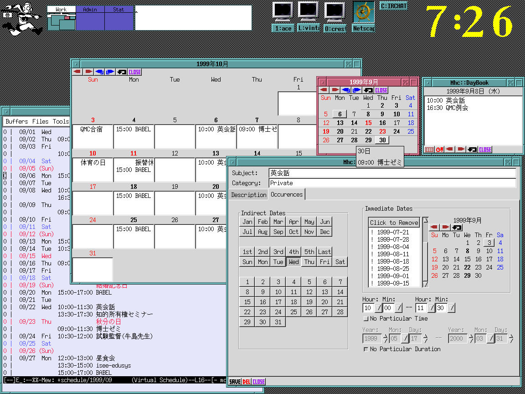Uncheck the No Particular Duration checkbox
525x394 pixels.
click(365, 349)
